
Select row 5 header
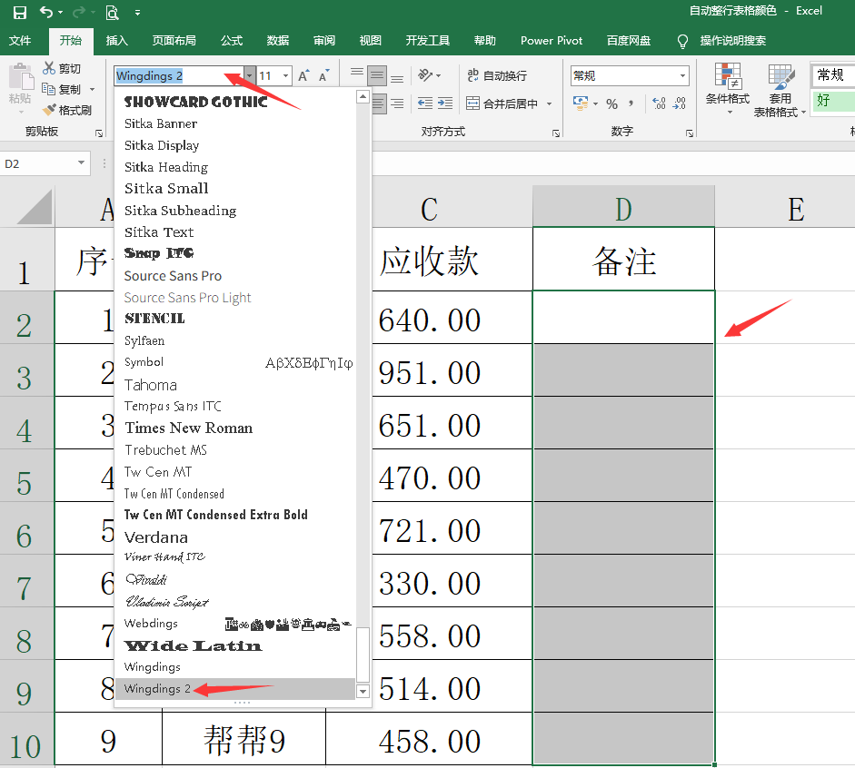(x=26, y=476)
